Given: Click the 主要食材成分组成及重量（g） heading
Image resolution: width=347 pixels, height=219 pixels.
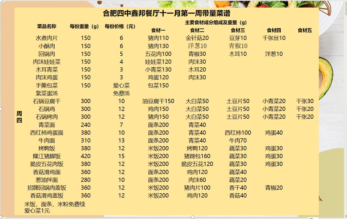Looking at the screenshot, I should [x=216, y=22].
